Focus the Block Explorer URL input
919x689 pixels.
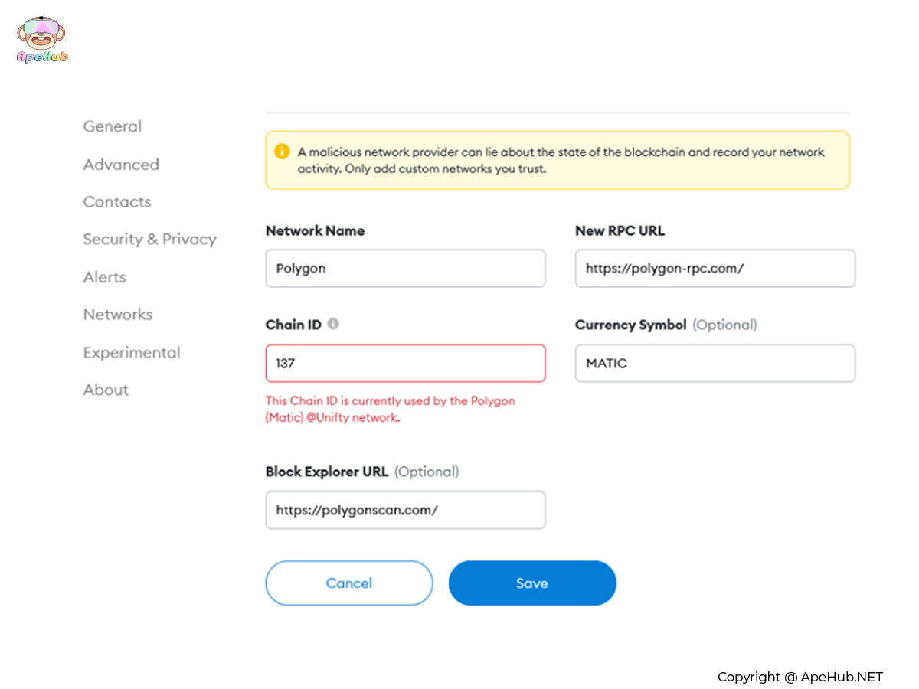pyautogui.click(x=405, y=510)
